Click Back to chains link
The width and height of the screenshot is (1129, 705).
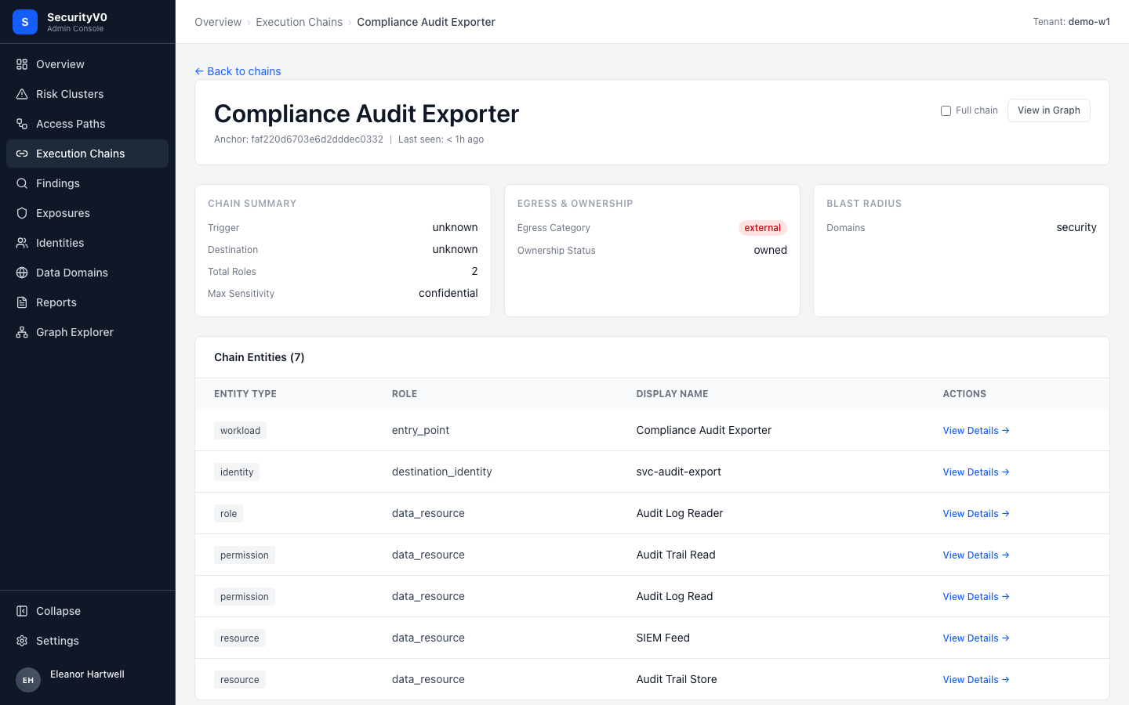point(238,71)
